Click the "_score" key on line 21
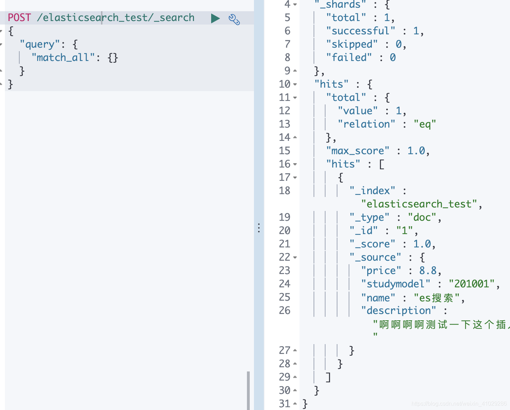The width and height of the screenshot is (510, 410). [x=373, y=244]
